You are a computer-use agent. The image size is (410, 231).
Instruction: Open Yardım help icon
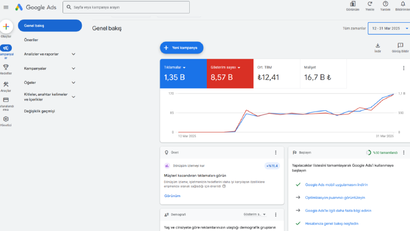(385, 4)
